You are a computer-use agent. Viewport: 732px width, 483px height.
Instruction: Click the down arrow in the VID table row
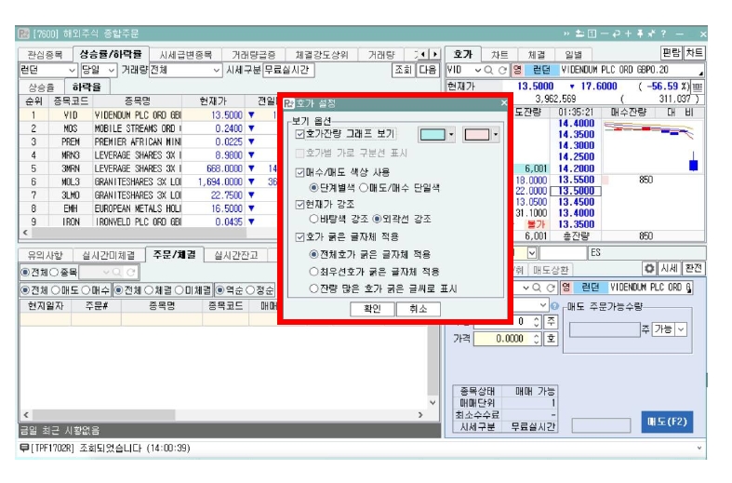[252, 114]
